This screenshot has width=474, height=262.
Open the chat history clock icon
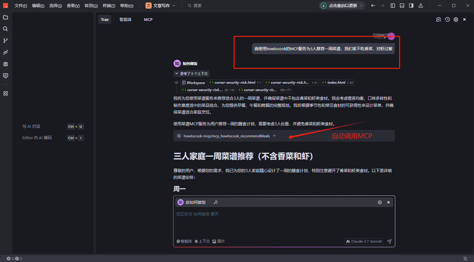[x=447, y=19]
